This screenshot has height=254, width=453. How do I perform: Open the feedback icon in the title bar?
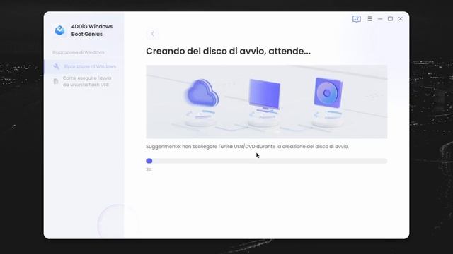pos(357,19)
